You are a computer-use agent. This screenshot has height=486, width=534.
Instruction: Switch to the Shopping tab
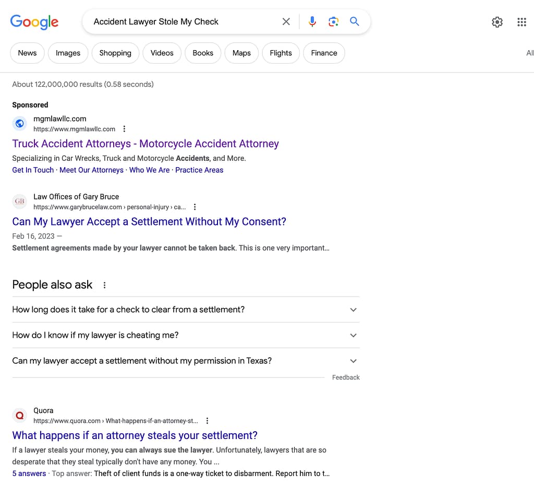tap(115, 53)
